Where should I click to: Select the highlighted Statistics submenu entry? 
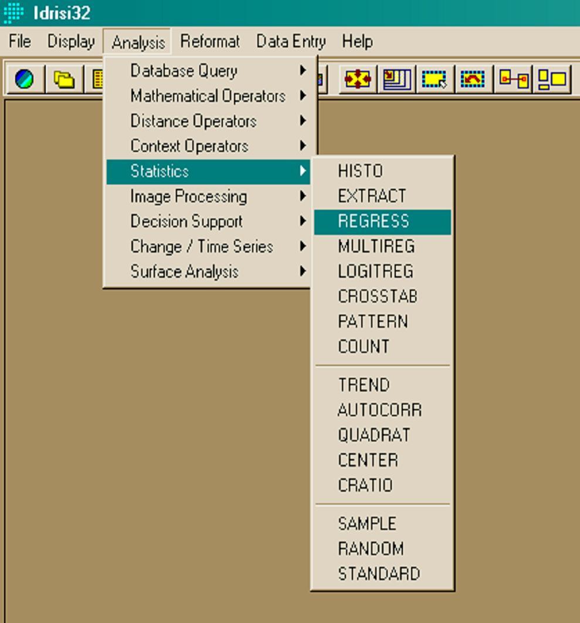pyautogui.click(x=209, y=171)
